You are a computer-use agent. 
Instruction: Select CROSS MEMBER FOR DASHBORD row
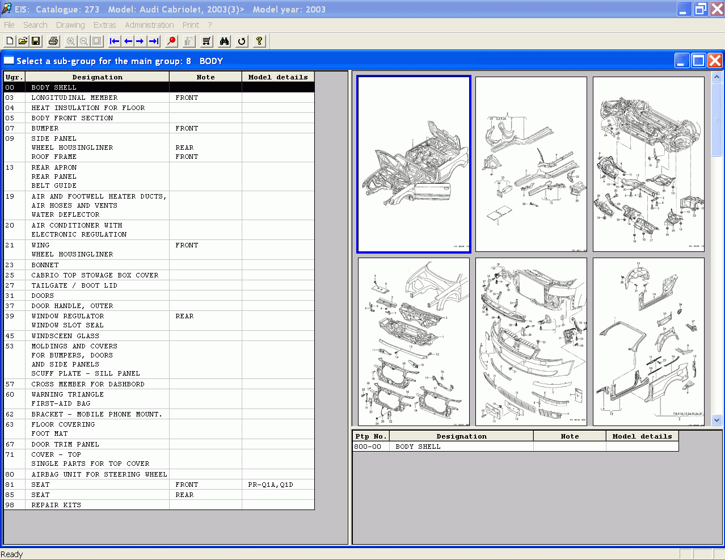point(159,384)
